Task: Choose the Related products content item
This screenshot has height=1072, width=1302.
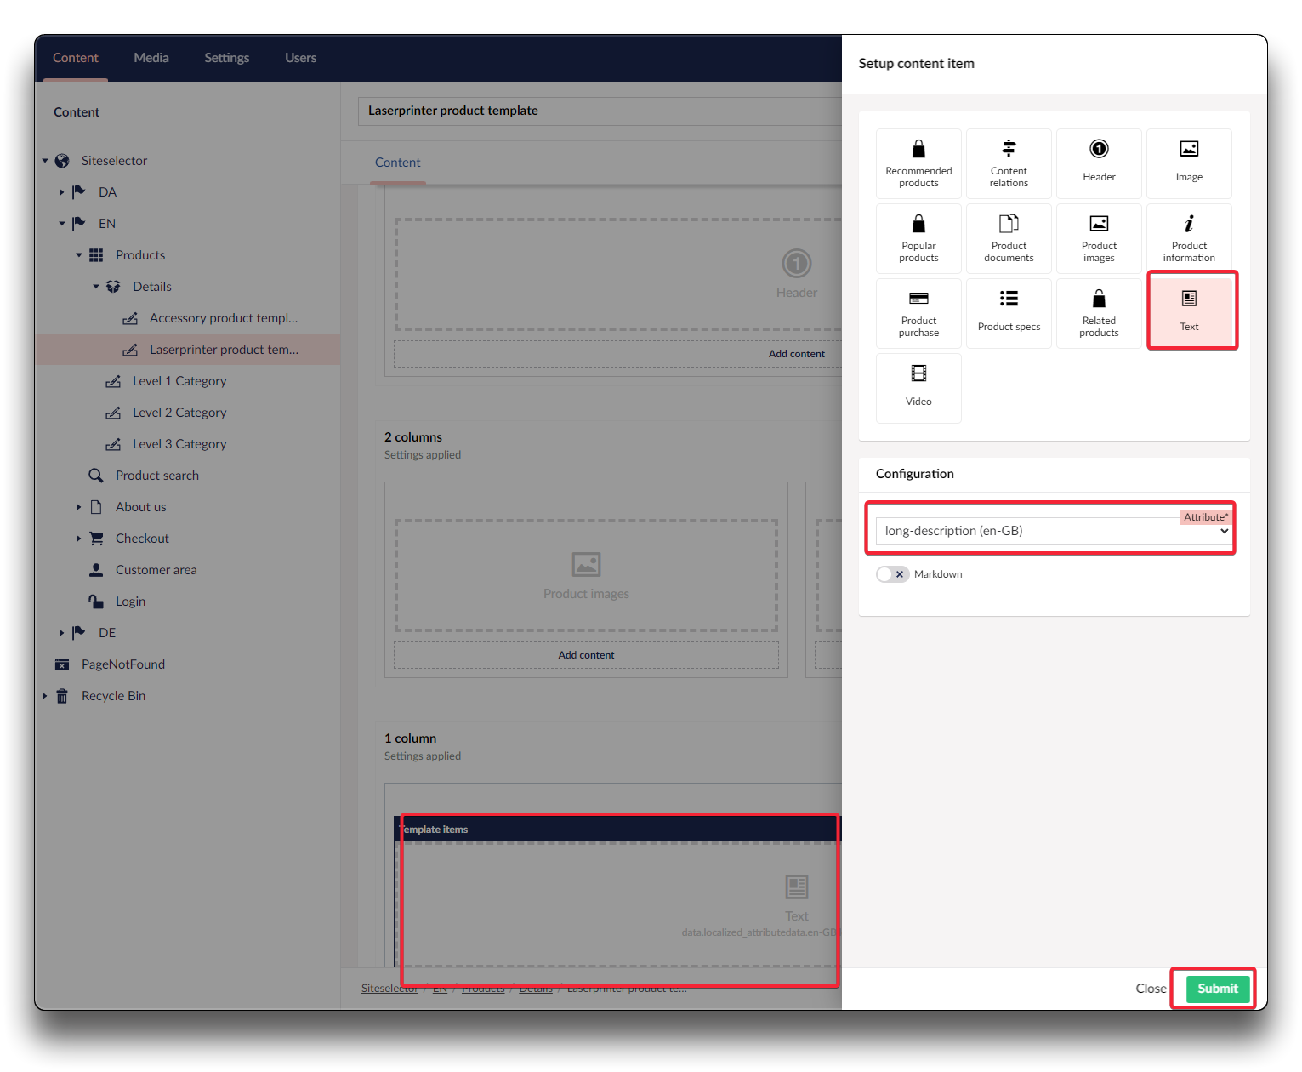Action: point(1099,313)
